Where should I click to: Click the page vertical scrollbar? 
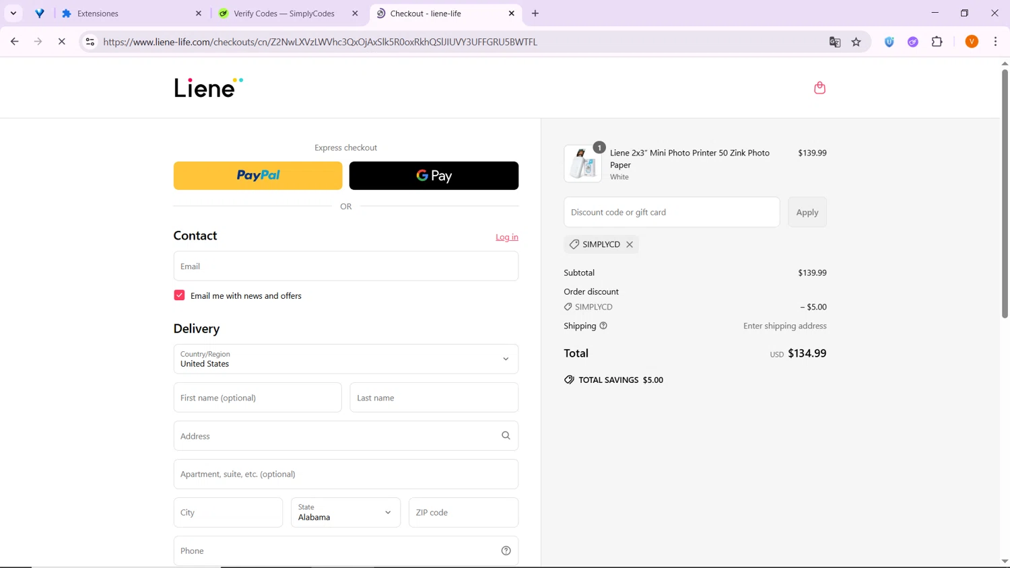(1005, 194)
